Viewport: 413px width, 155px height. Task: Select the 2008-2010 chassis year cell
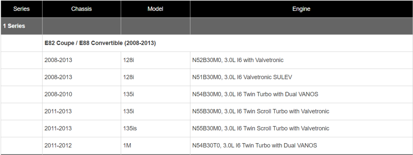point(58,94)
